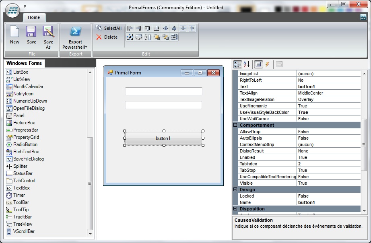Image resolution: width=371 pixels, height=243 pixels.
Task: Click the ribbon style icon at top right
Action: click(363, 17)
